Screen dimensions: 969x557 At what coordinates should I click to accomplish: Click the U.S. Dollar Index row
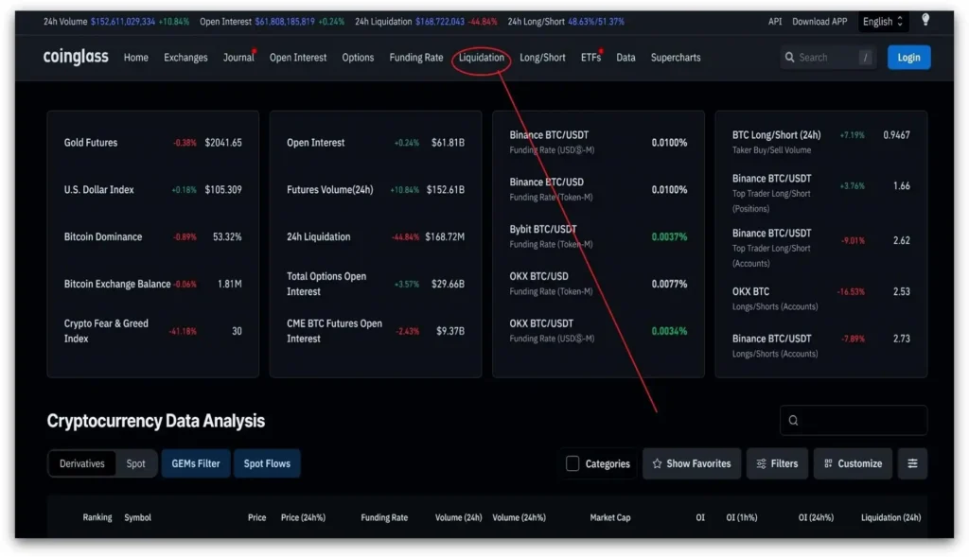click(x=152, y=189)
